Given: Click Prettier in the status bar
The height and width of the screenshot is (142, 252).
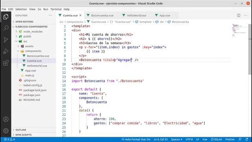Looking at the screenshot, I should tap(230, 139).
